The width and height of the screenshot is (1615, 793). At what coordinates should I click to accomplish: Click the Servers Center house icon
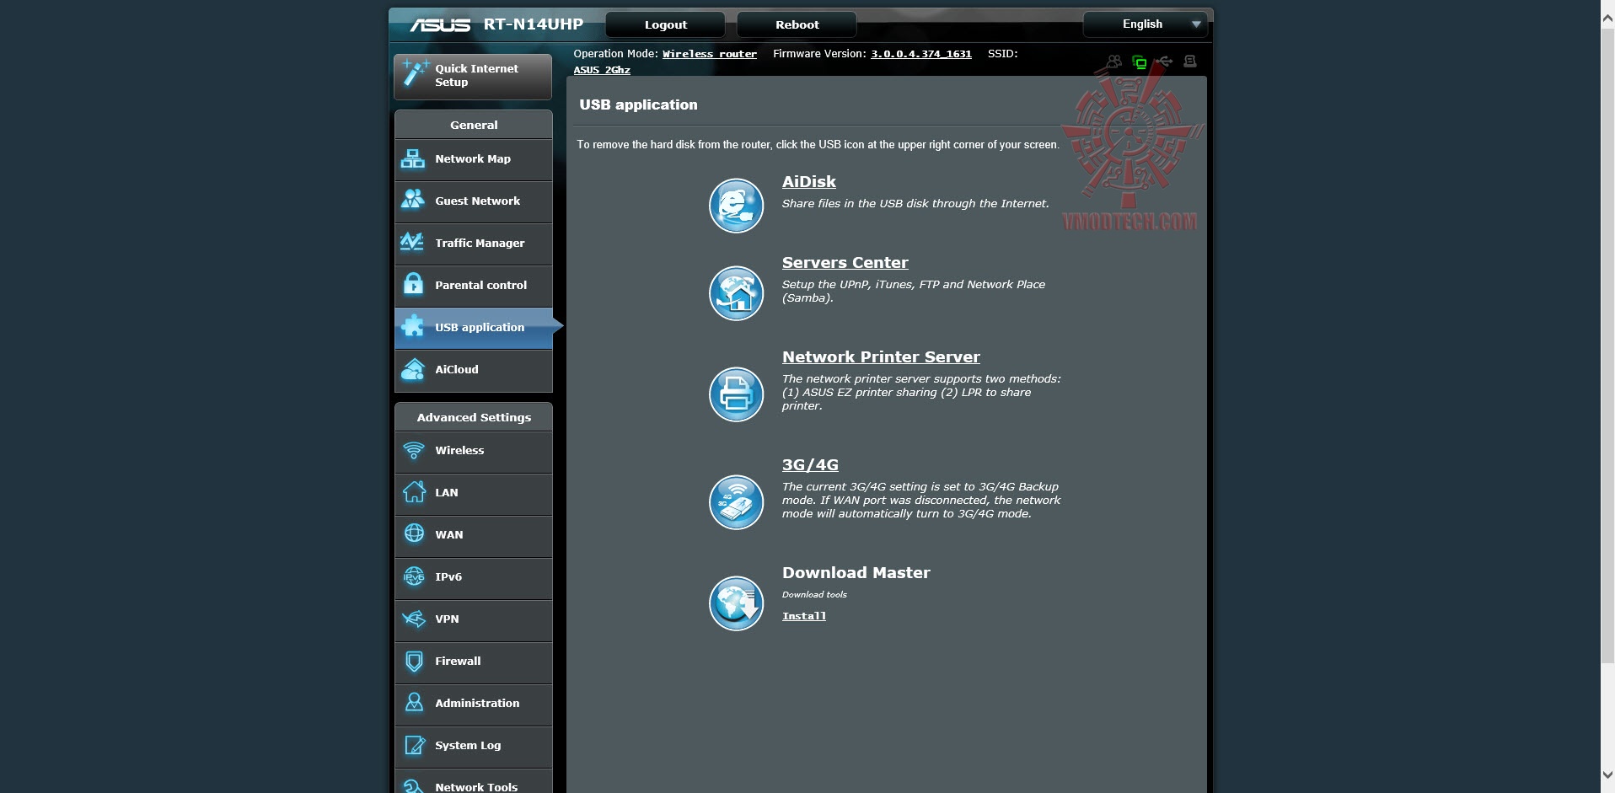[736, 293]
